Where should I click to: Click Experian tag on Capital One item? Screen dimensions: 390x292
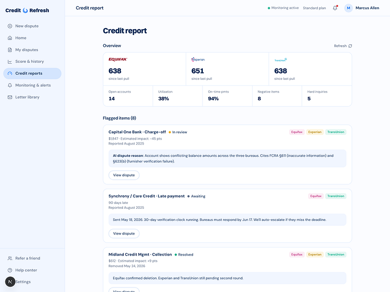(315, 132)
